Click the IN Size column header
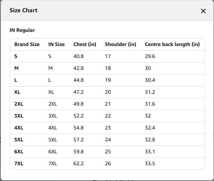The image size is (214, 181). pyautogui.click(x=56, y=44)
